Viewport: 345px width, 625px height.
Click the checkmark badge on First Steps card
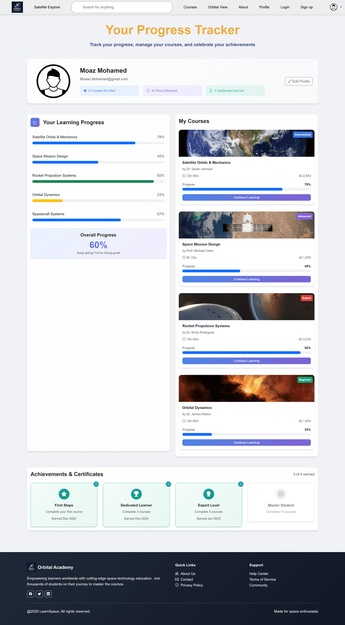tap(96, 484)
